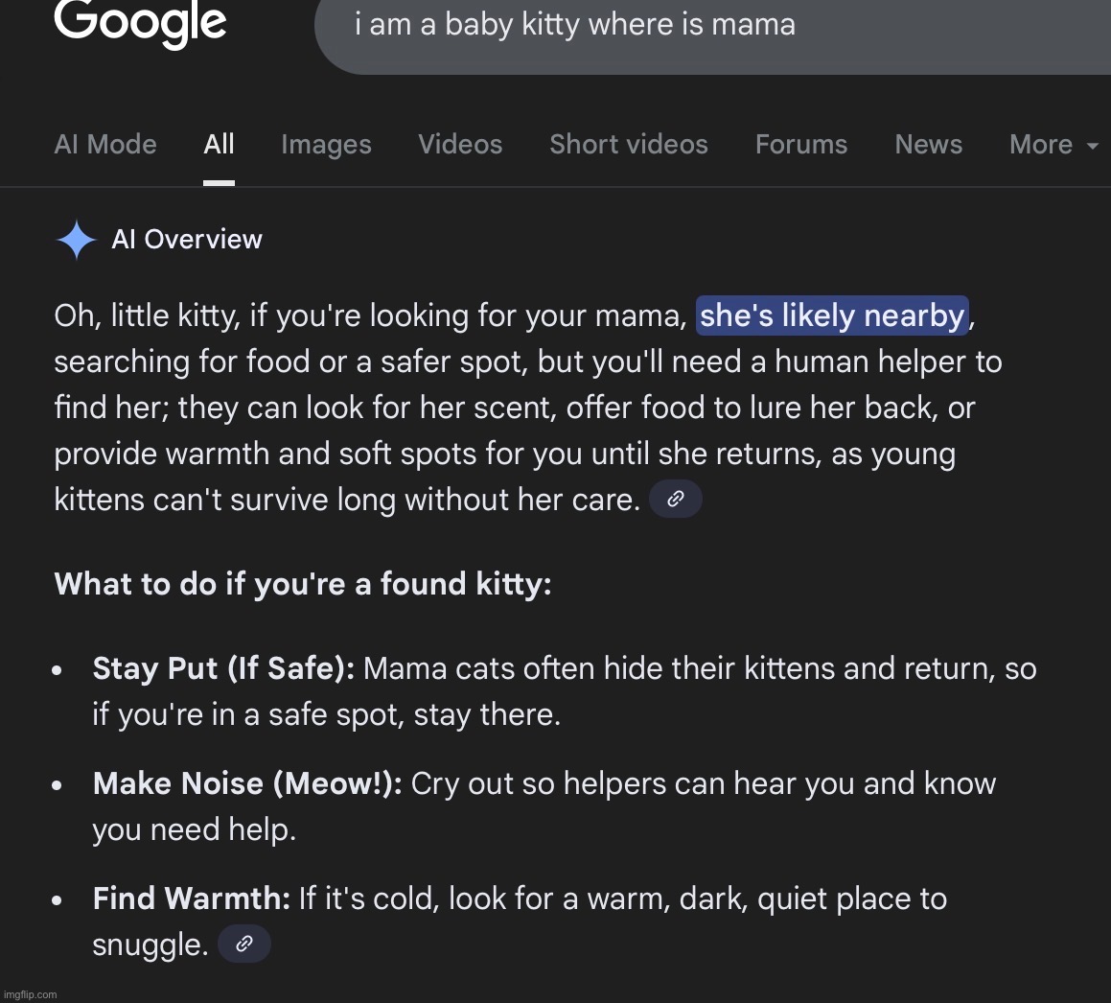Click the 'Make Noise (Meow!)' bullet
This screenshot has width=1111, height=1003.
click(247, 783)
